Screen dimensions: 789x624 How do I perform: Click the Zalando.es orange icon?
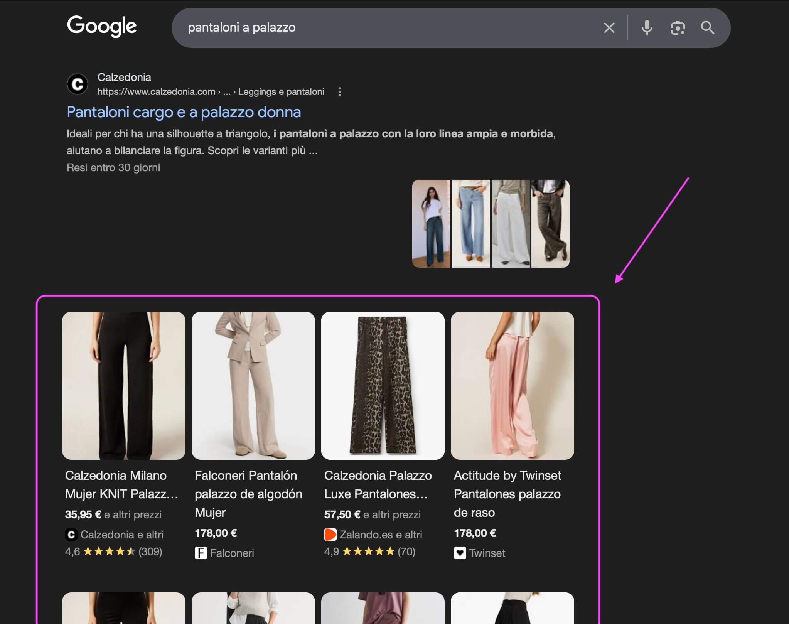click(330, 534)
